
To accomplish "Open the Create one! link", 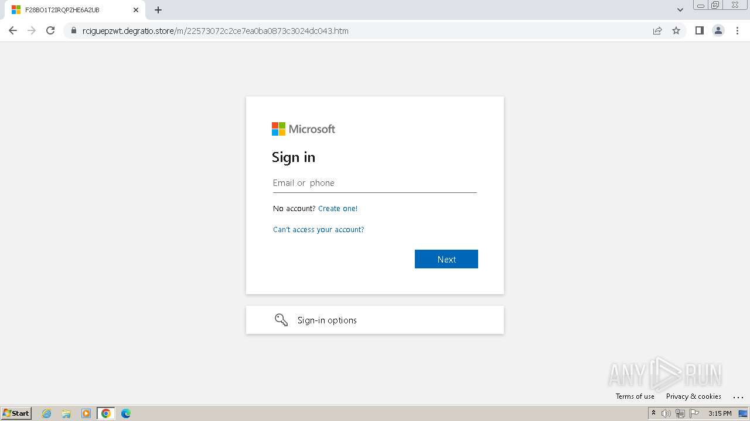I will [337, 208].
